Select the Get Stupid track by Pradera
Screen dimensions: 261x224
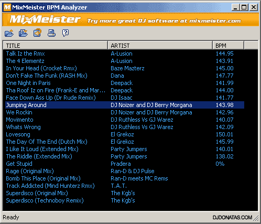pyautogui.click(x=125, y=164)
